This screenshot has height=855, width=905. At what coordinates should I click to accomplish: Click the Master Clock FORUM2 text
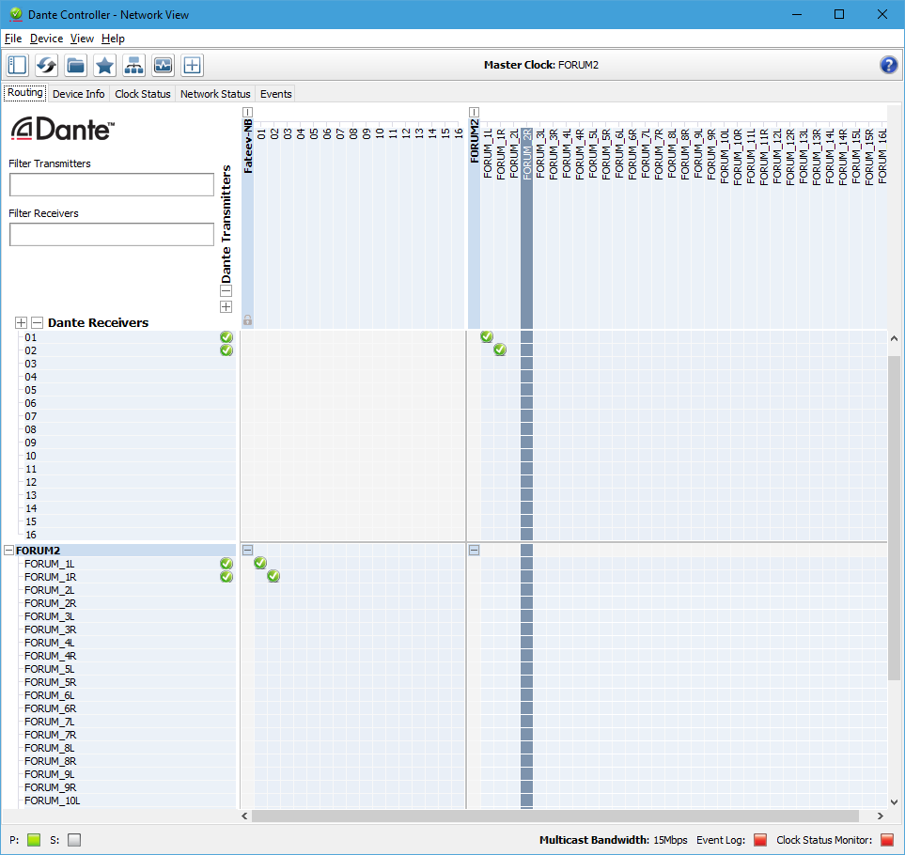point(540,65)
